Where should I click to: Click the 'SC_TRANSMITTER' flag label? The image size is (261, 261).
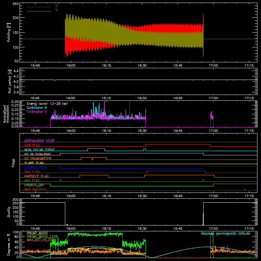coord(38,159)
